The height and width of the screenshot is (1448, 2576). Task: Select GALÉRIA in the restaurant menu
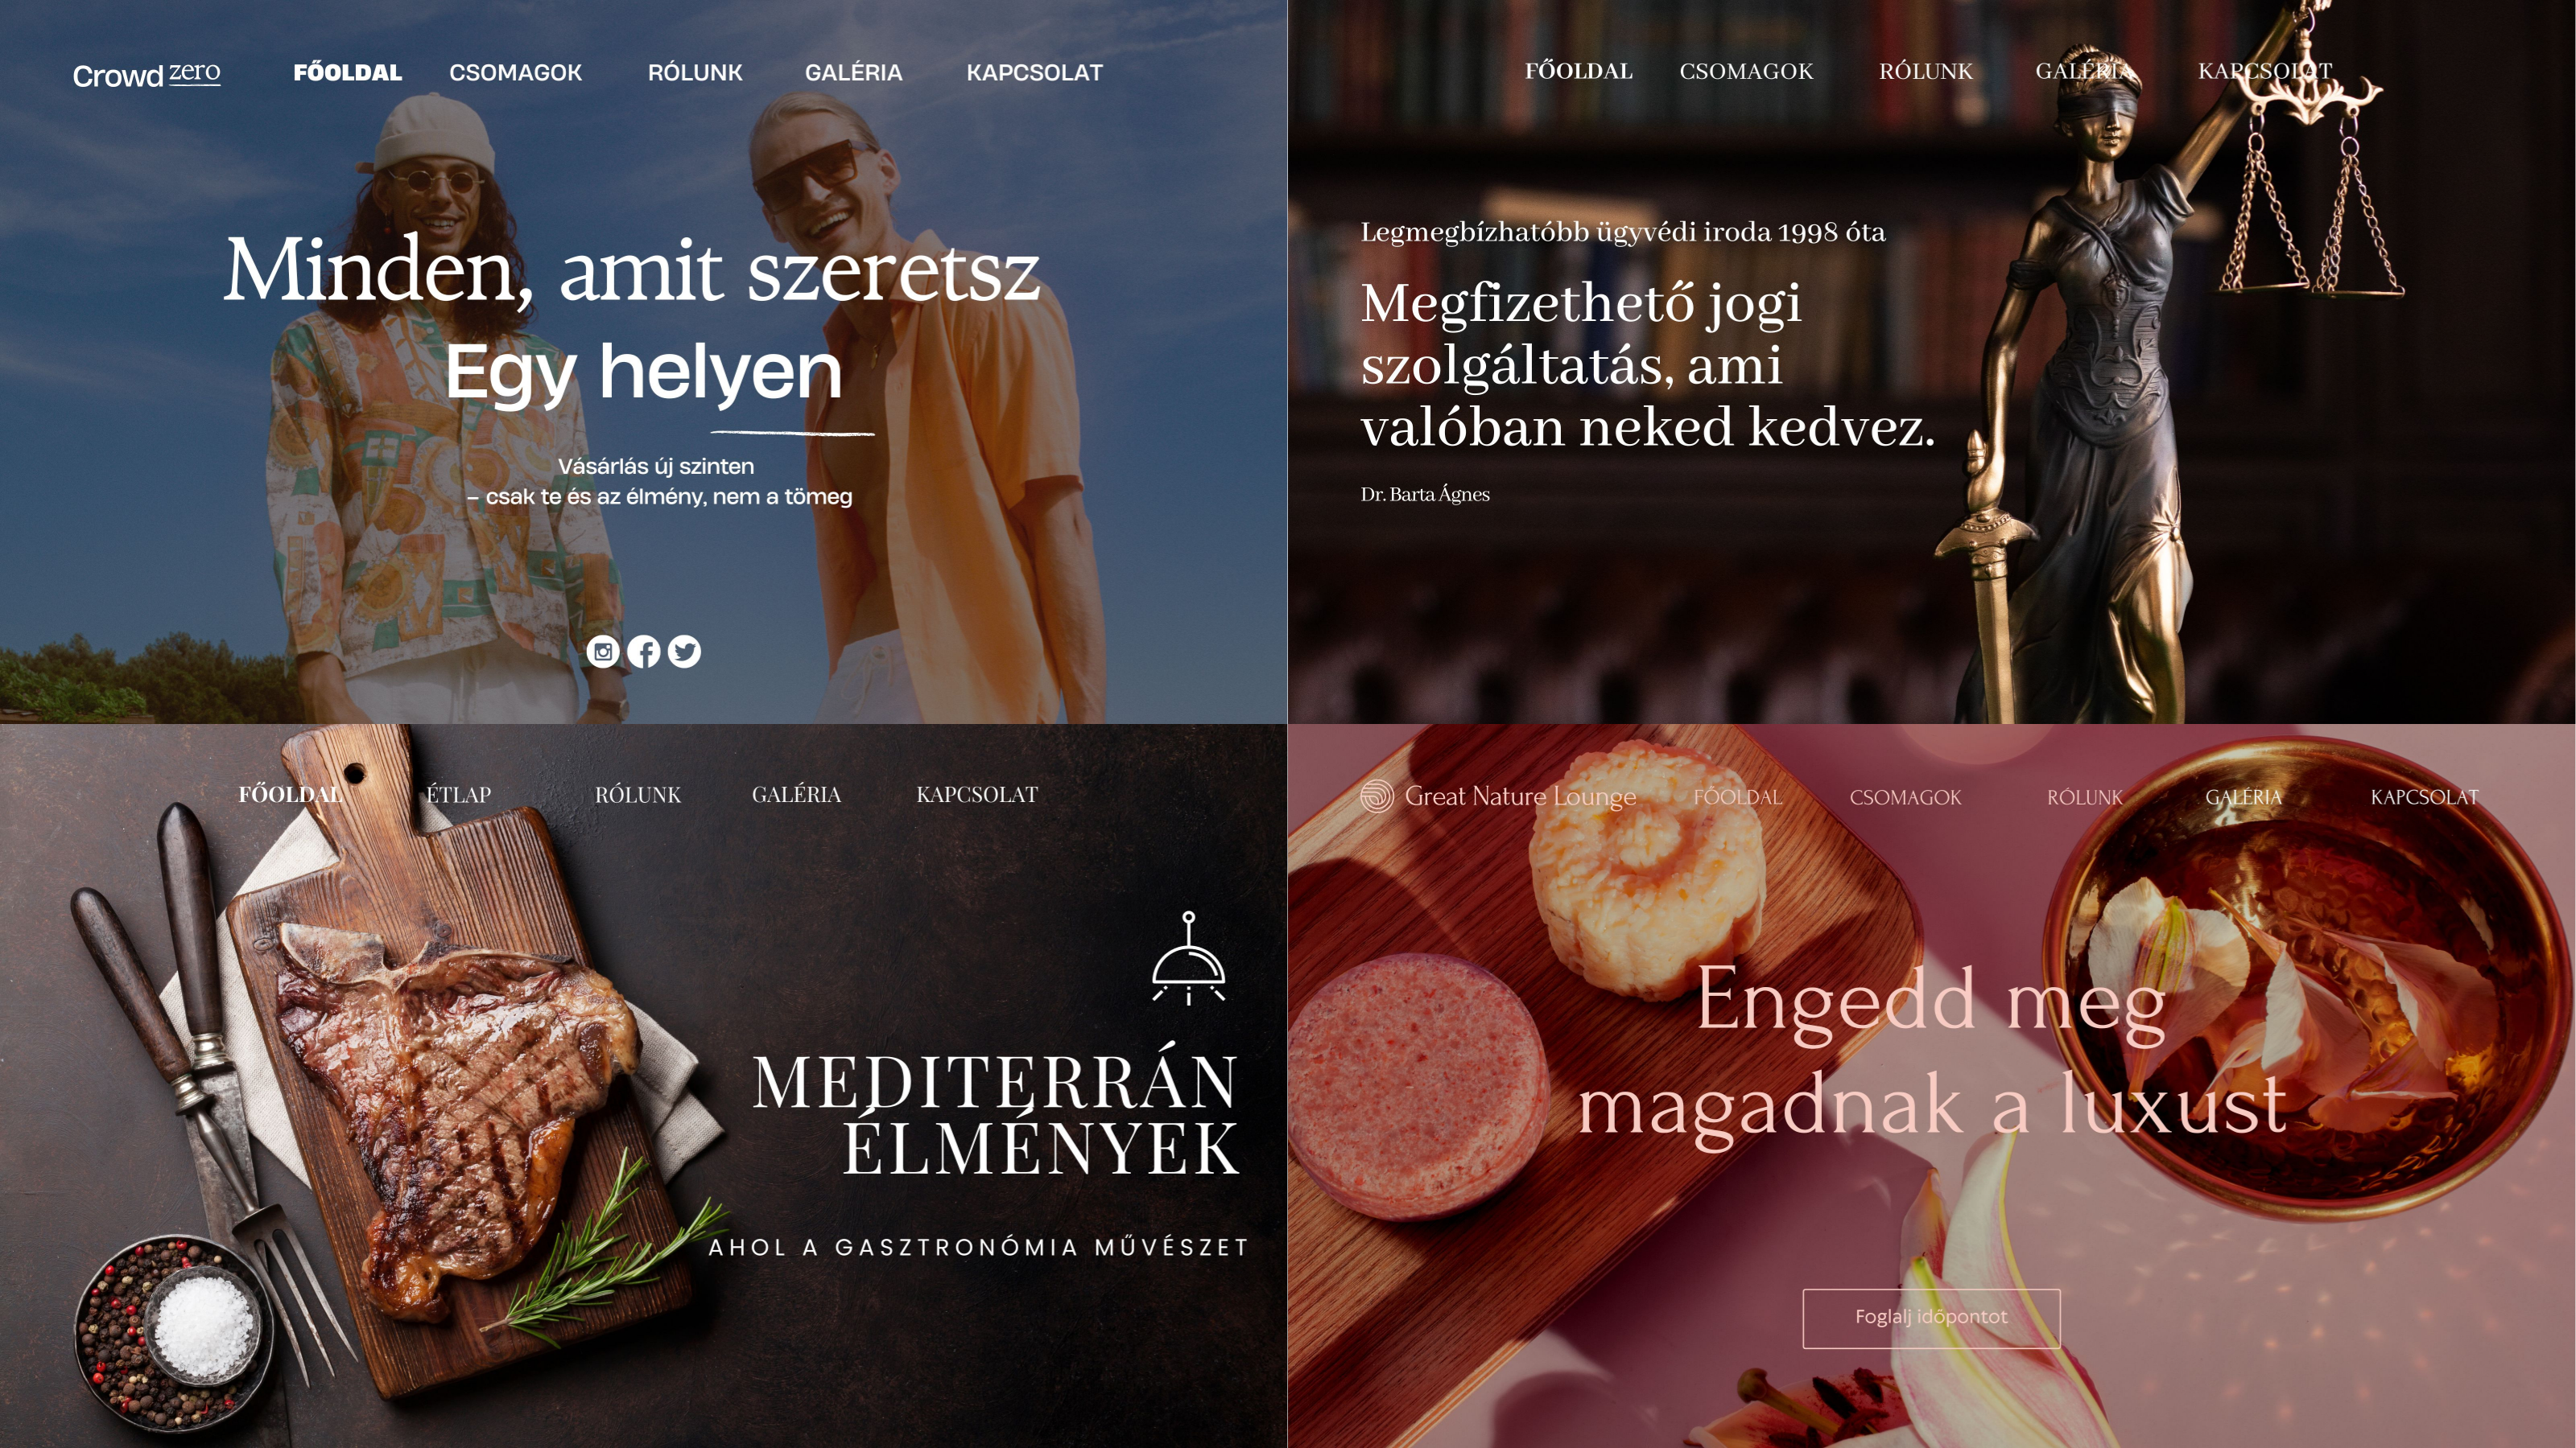pyautogui.click(x=796, y=796)
